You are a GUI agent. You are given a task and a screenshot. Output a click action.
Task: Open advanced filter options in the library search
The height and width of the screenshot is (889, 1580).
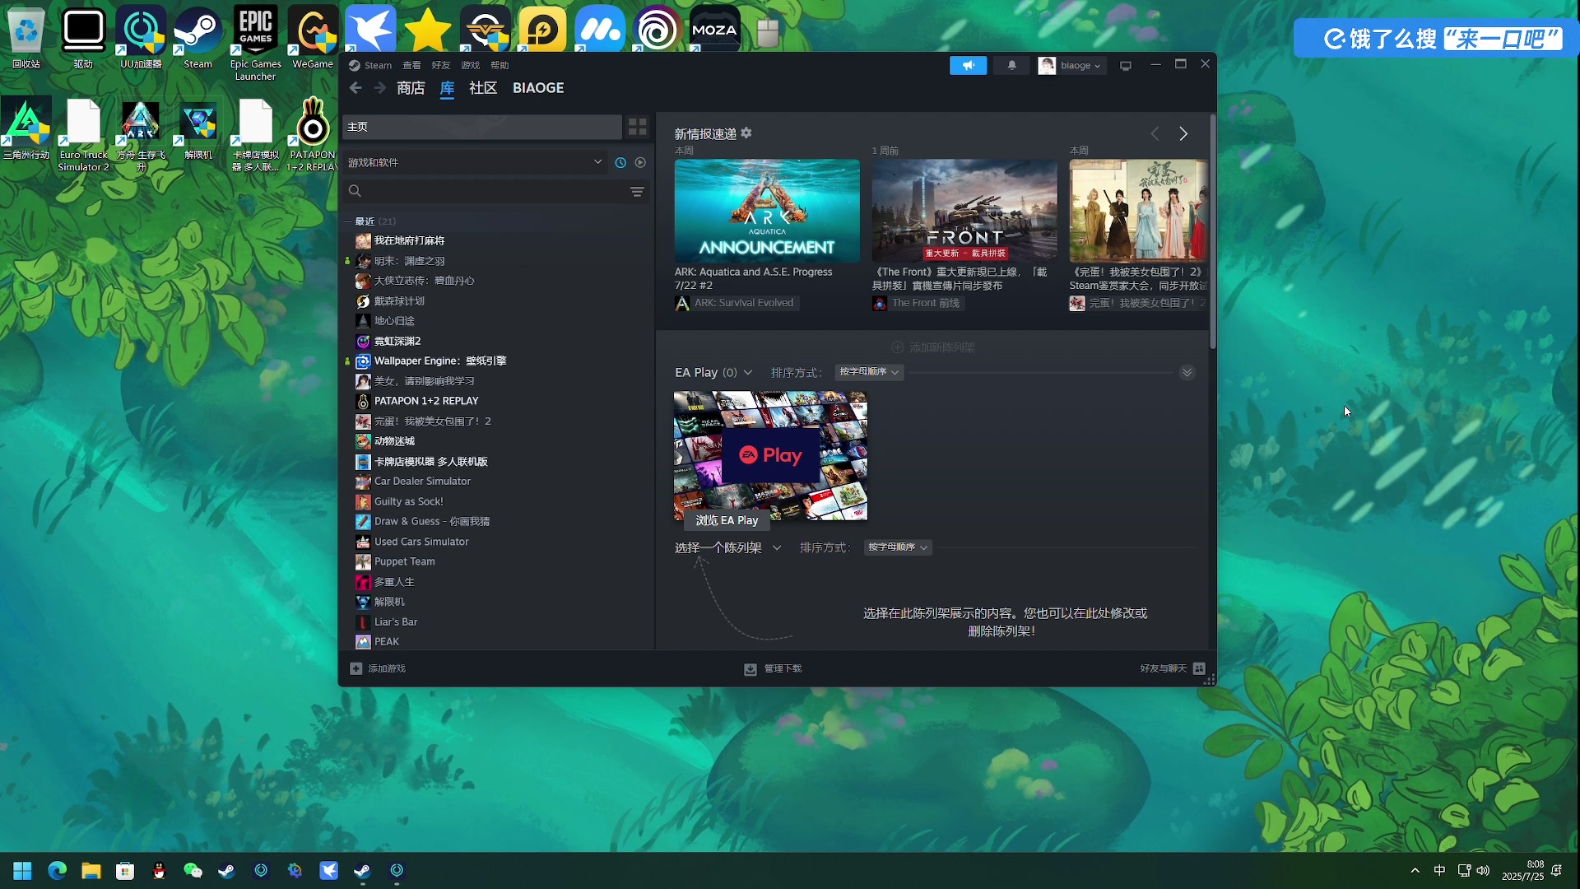click(x=637, y=191)
